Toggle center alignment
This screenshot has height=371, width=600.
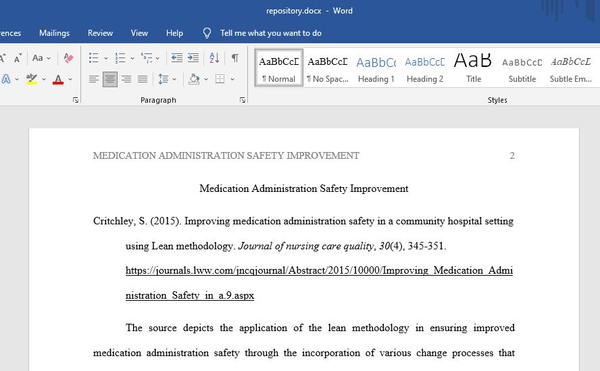[110, 79]
